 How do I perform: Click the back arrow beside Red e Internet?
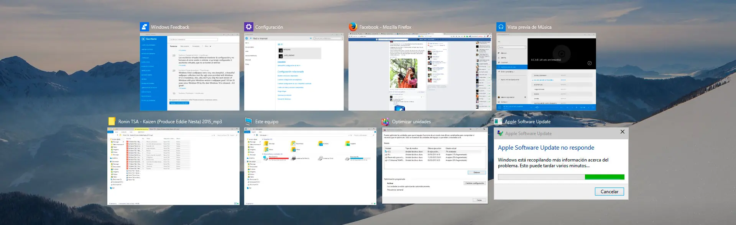(x=251, y=38)
